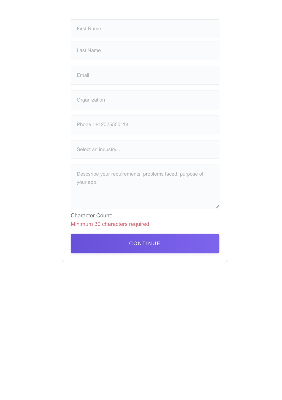This screenshot has width=282, height=400.
Task: Select the Email input field
Action: point(145,75)
